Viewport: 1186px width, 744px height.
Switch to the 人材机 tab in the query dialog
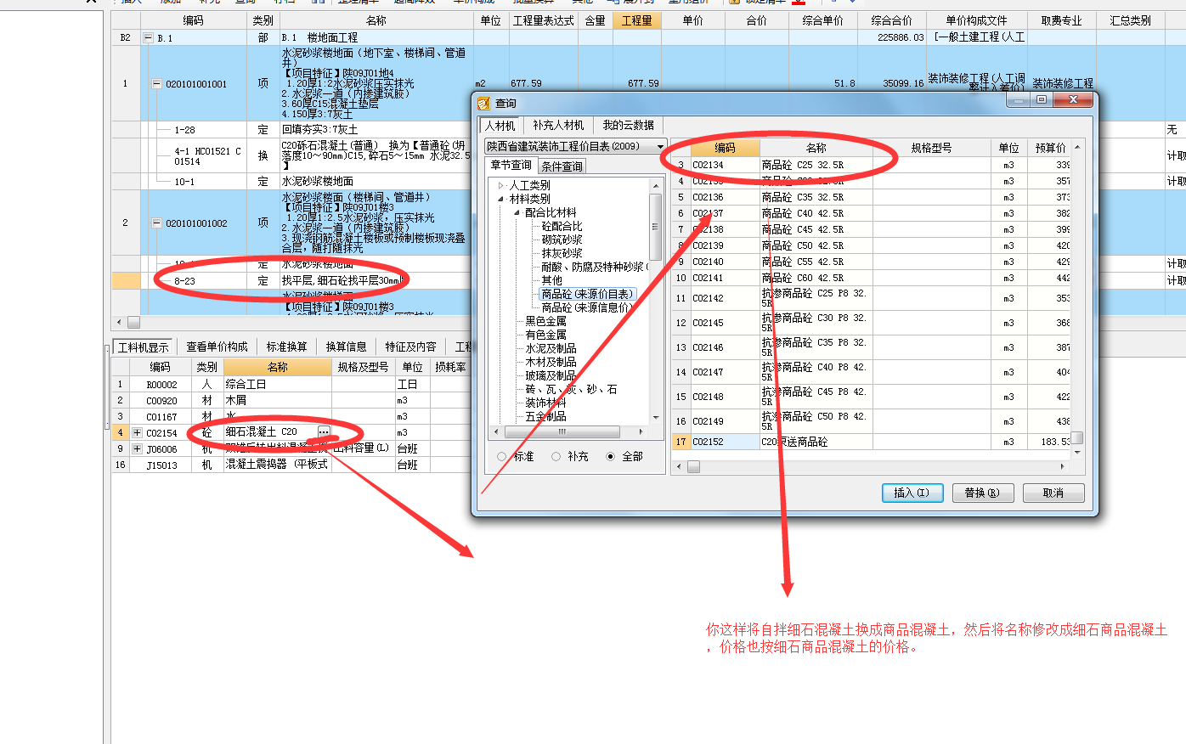click(x=500, y=126)
